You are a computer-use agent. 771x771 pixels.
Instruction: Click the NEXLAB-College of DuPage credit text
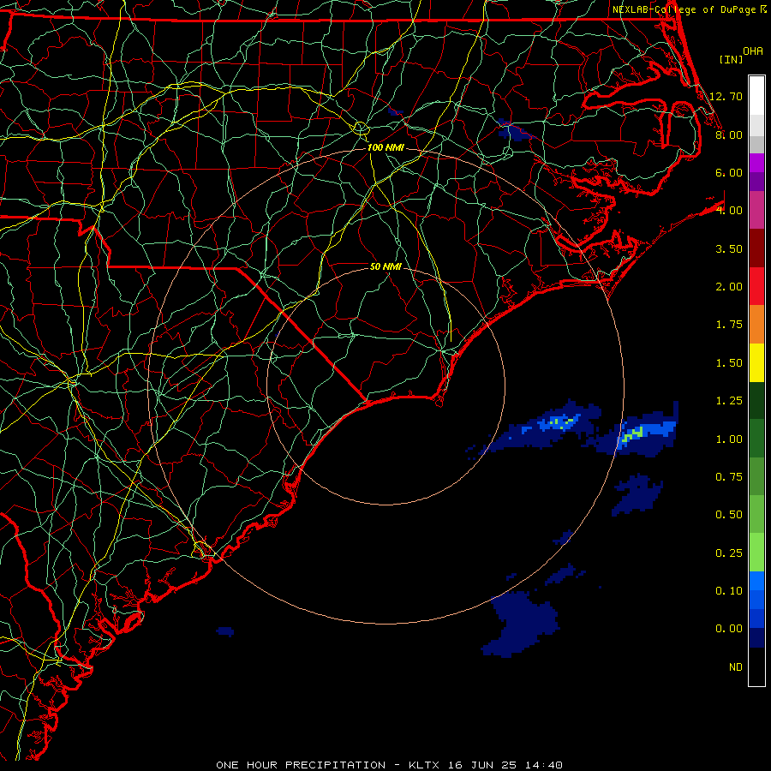tap(684, 9)
